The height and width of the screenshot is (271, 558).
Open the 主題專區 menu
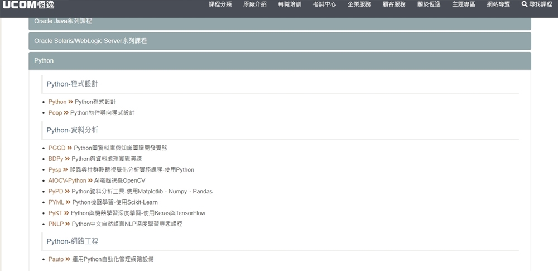click(x=463, y=4)
